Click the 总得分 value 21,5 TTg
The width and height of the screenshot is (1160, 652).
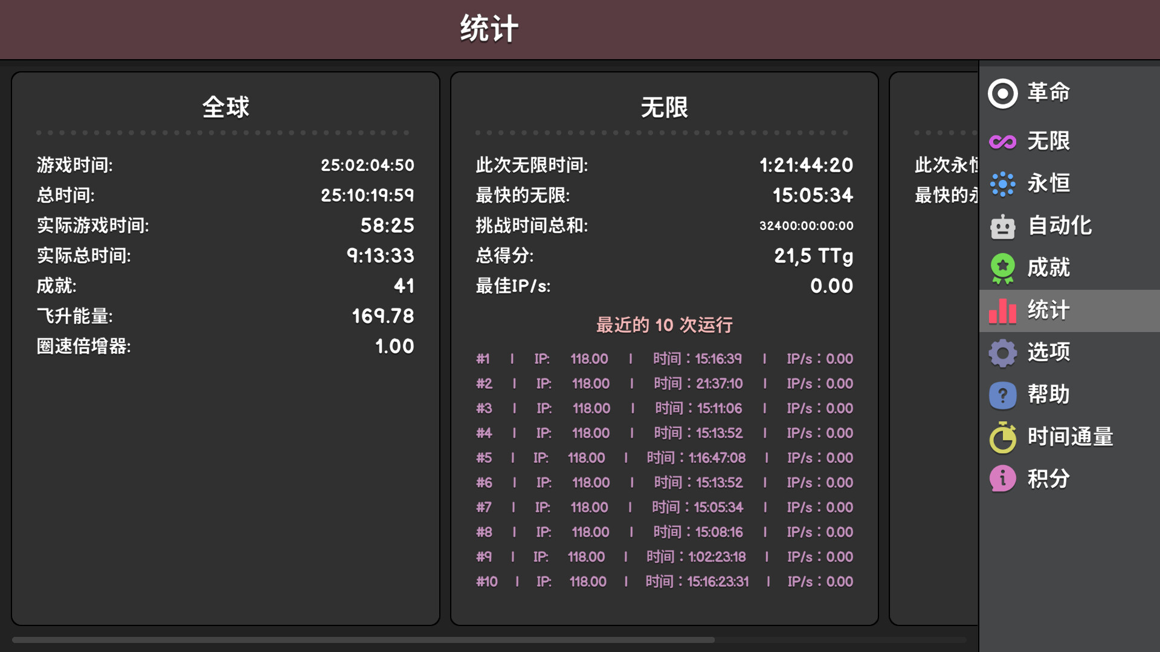click(814, 256)
